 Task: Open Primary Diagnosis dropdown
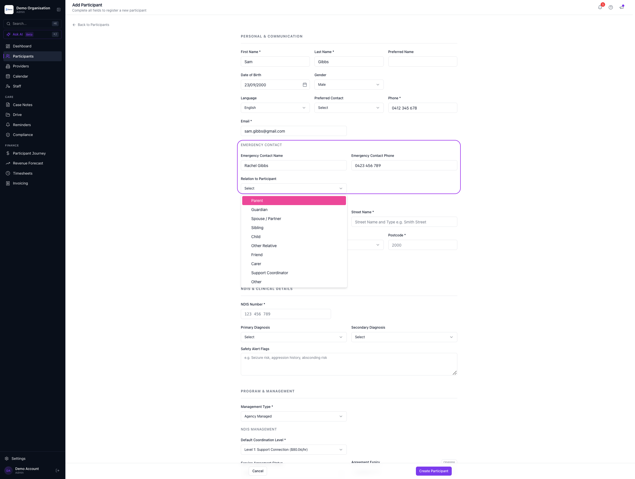[x=293, y=337]
